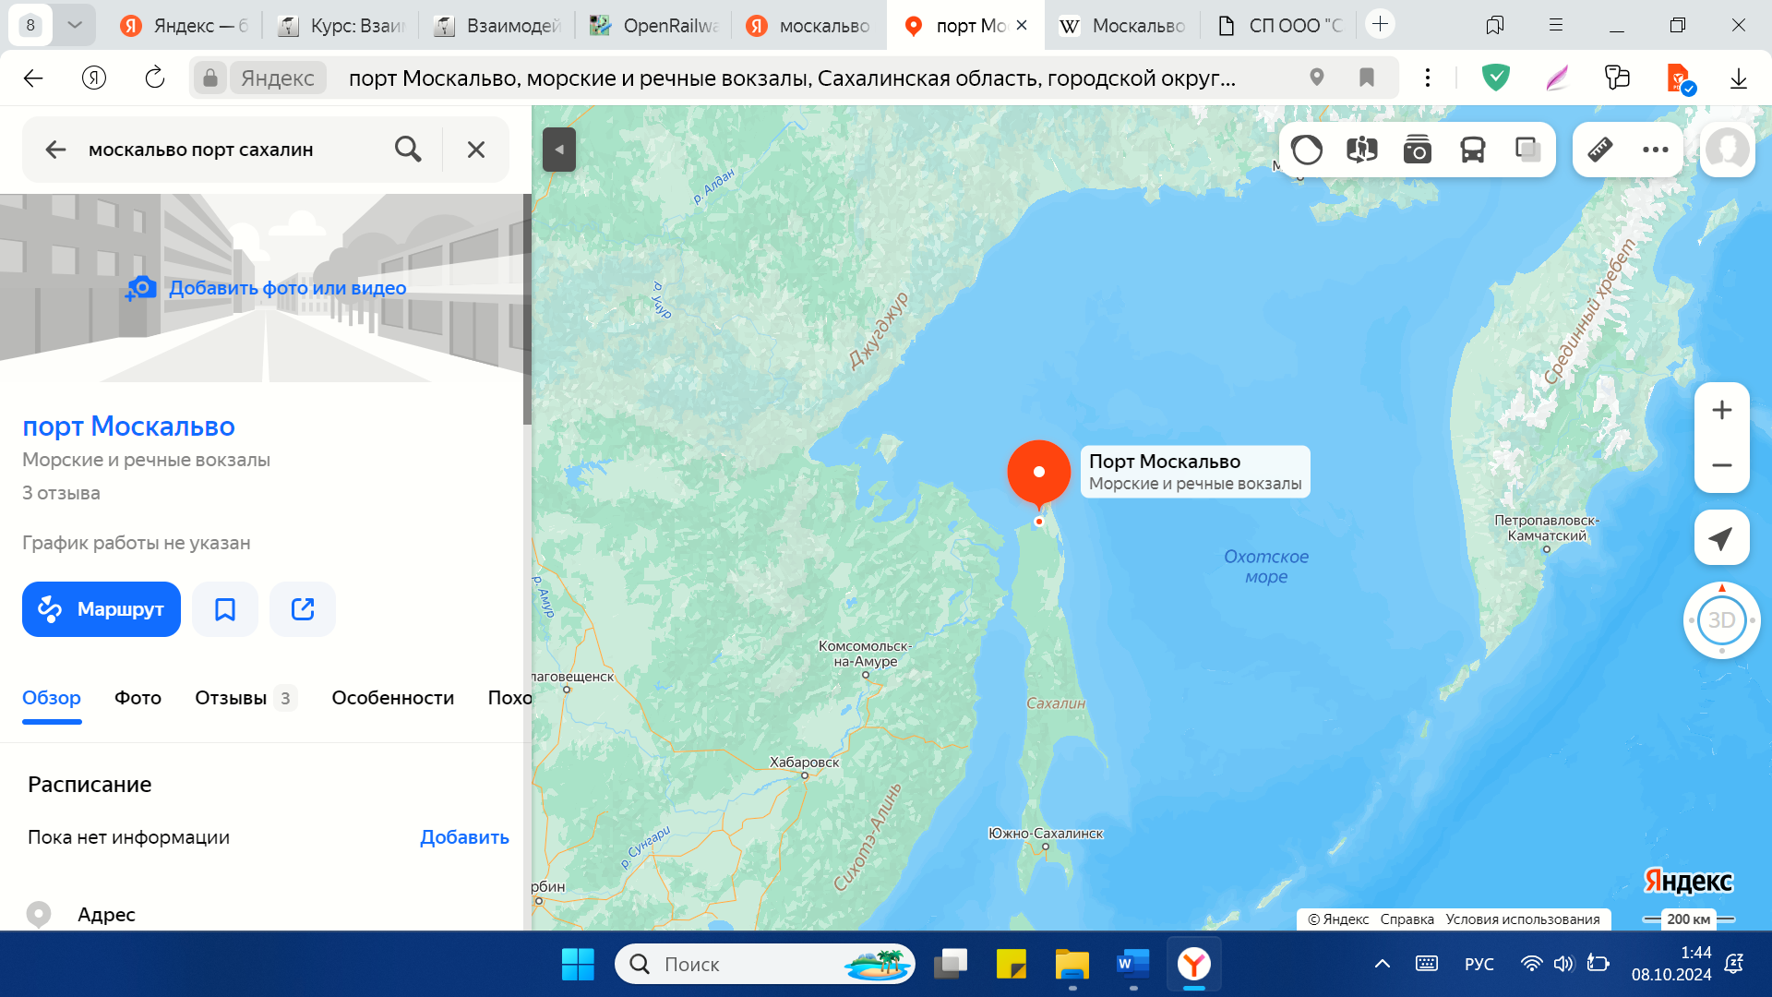Open the Yandex home button

click(94, 78)
